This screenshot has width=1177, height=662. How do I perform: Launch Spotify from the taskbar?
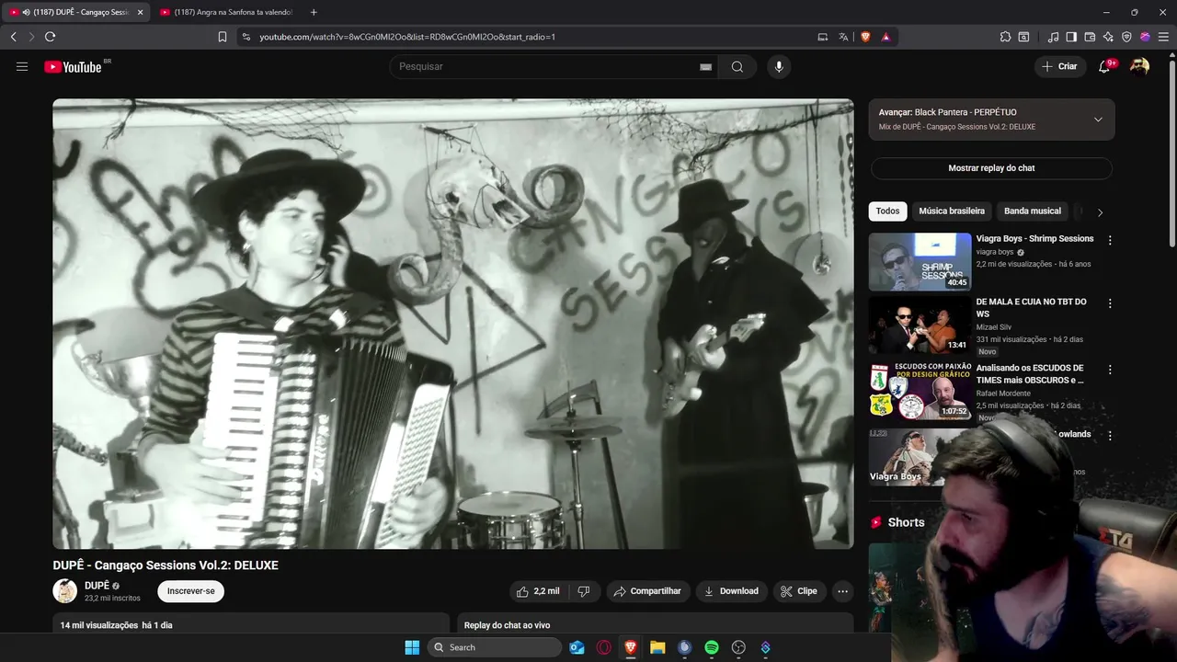712,647
